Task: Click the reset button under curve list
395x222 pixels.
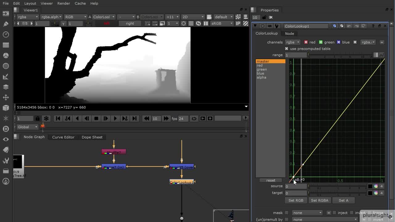Action: (x=271, y=180)
